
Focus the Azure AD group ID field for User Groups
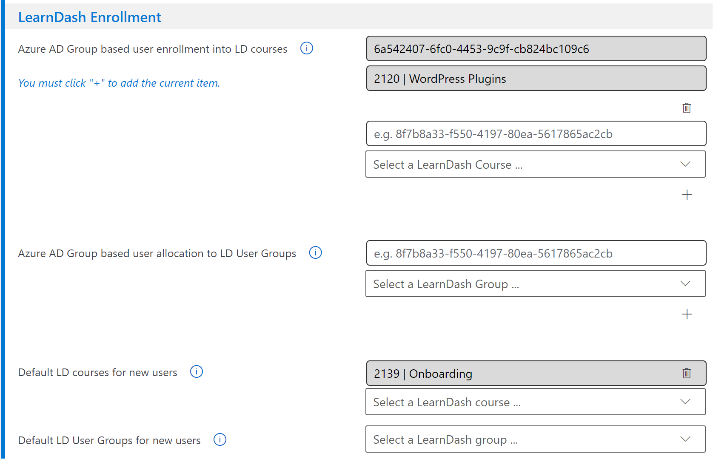(536, 253)
